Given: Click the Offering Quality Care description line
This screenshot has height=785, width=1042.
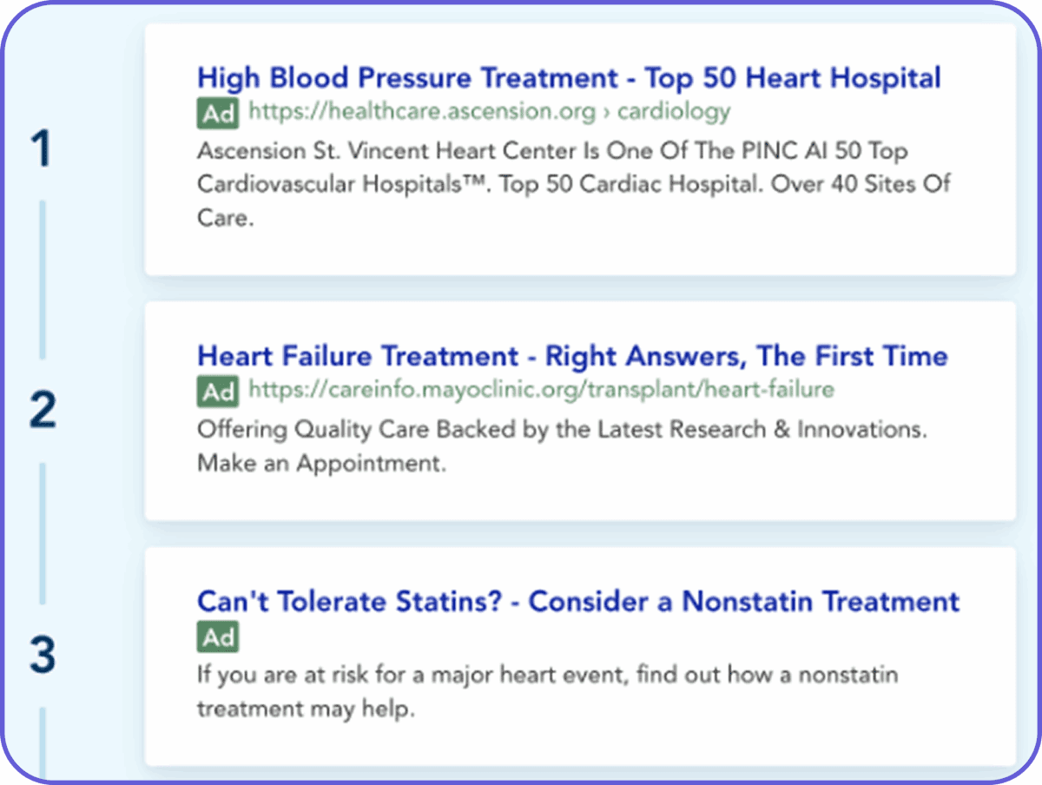Looking at the screenshot, I should [x=562, y=430].
